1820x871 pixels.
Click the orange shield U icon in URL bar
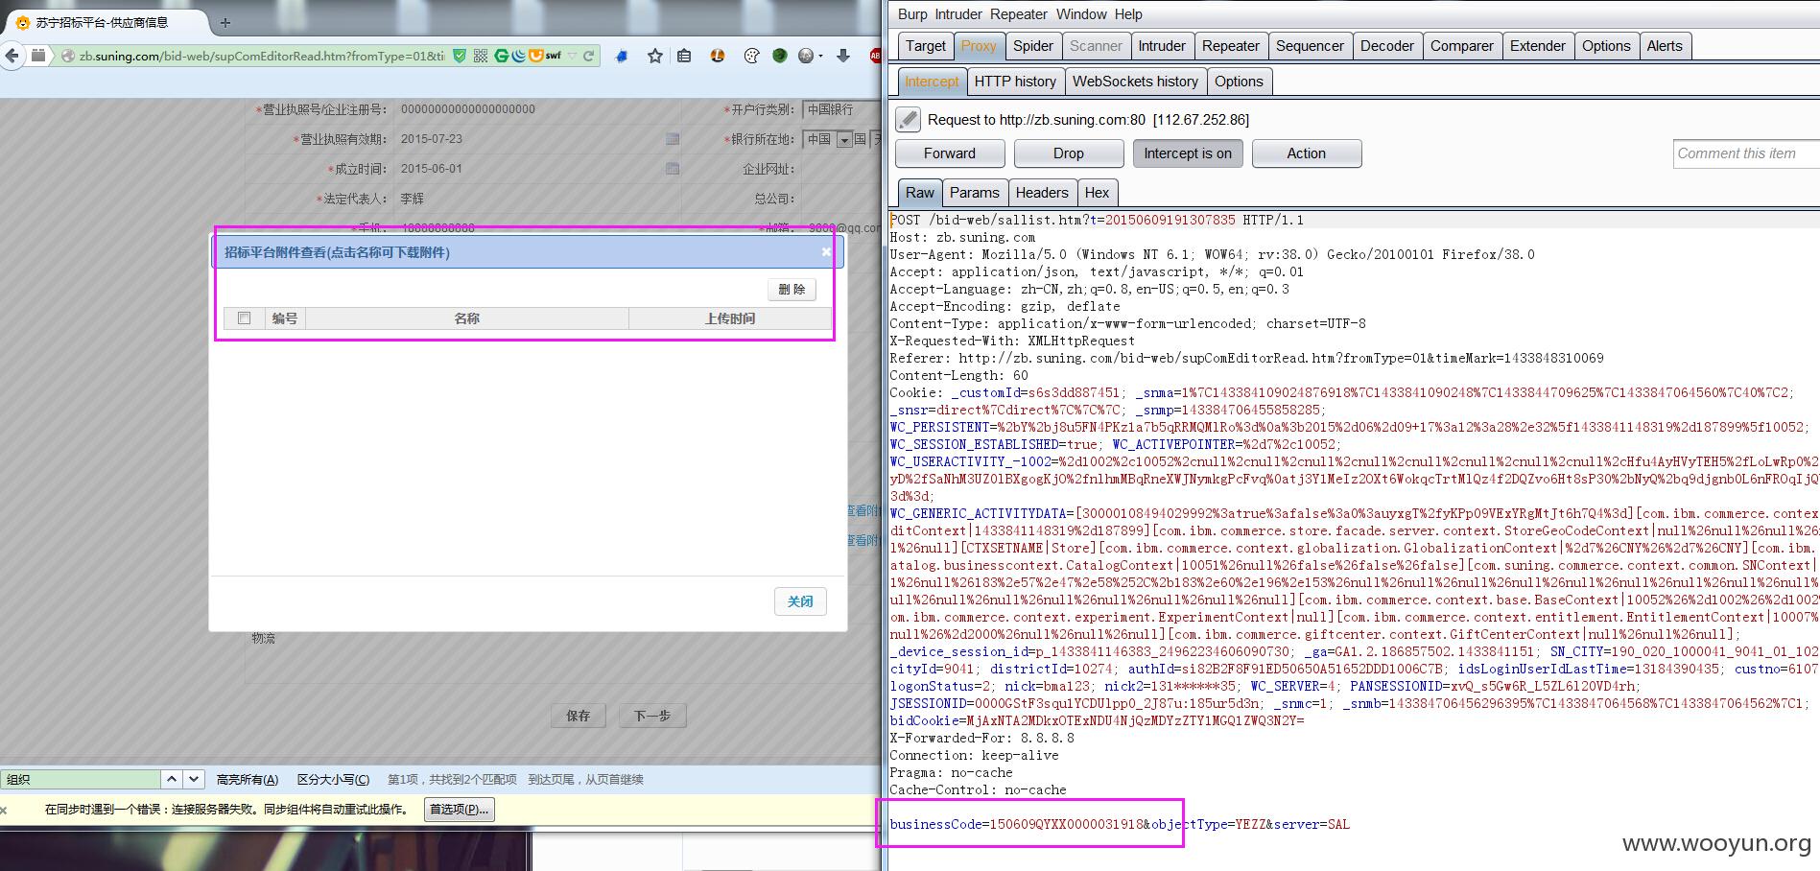(536, 56)
